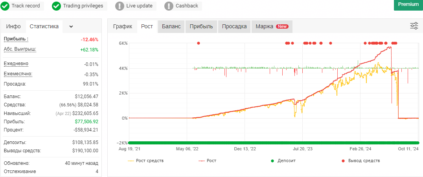Image resolution: width=423 pixels, height=177 pixels.
Task: Click the Track record label
Action: coord(26,5)
